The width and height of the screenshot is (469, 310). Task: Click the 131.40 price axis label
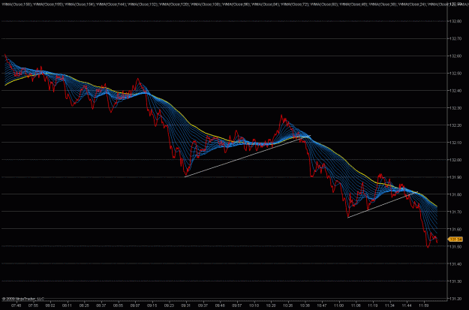pyautogui.click(x=455, y=264)
